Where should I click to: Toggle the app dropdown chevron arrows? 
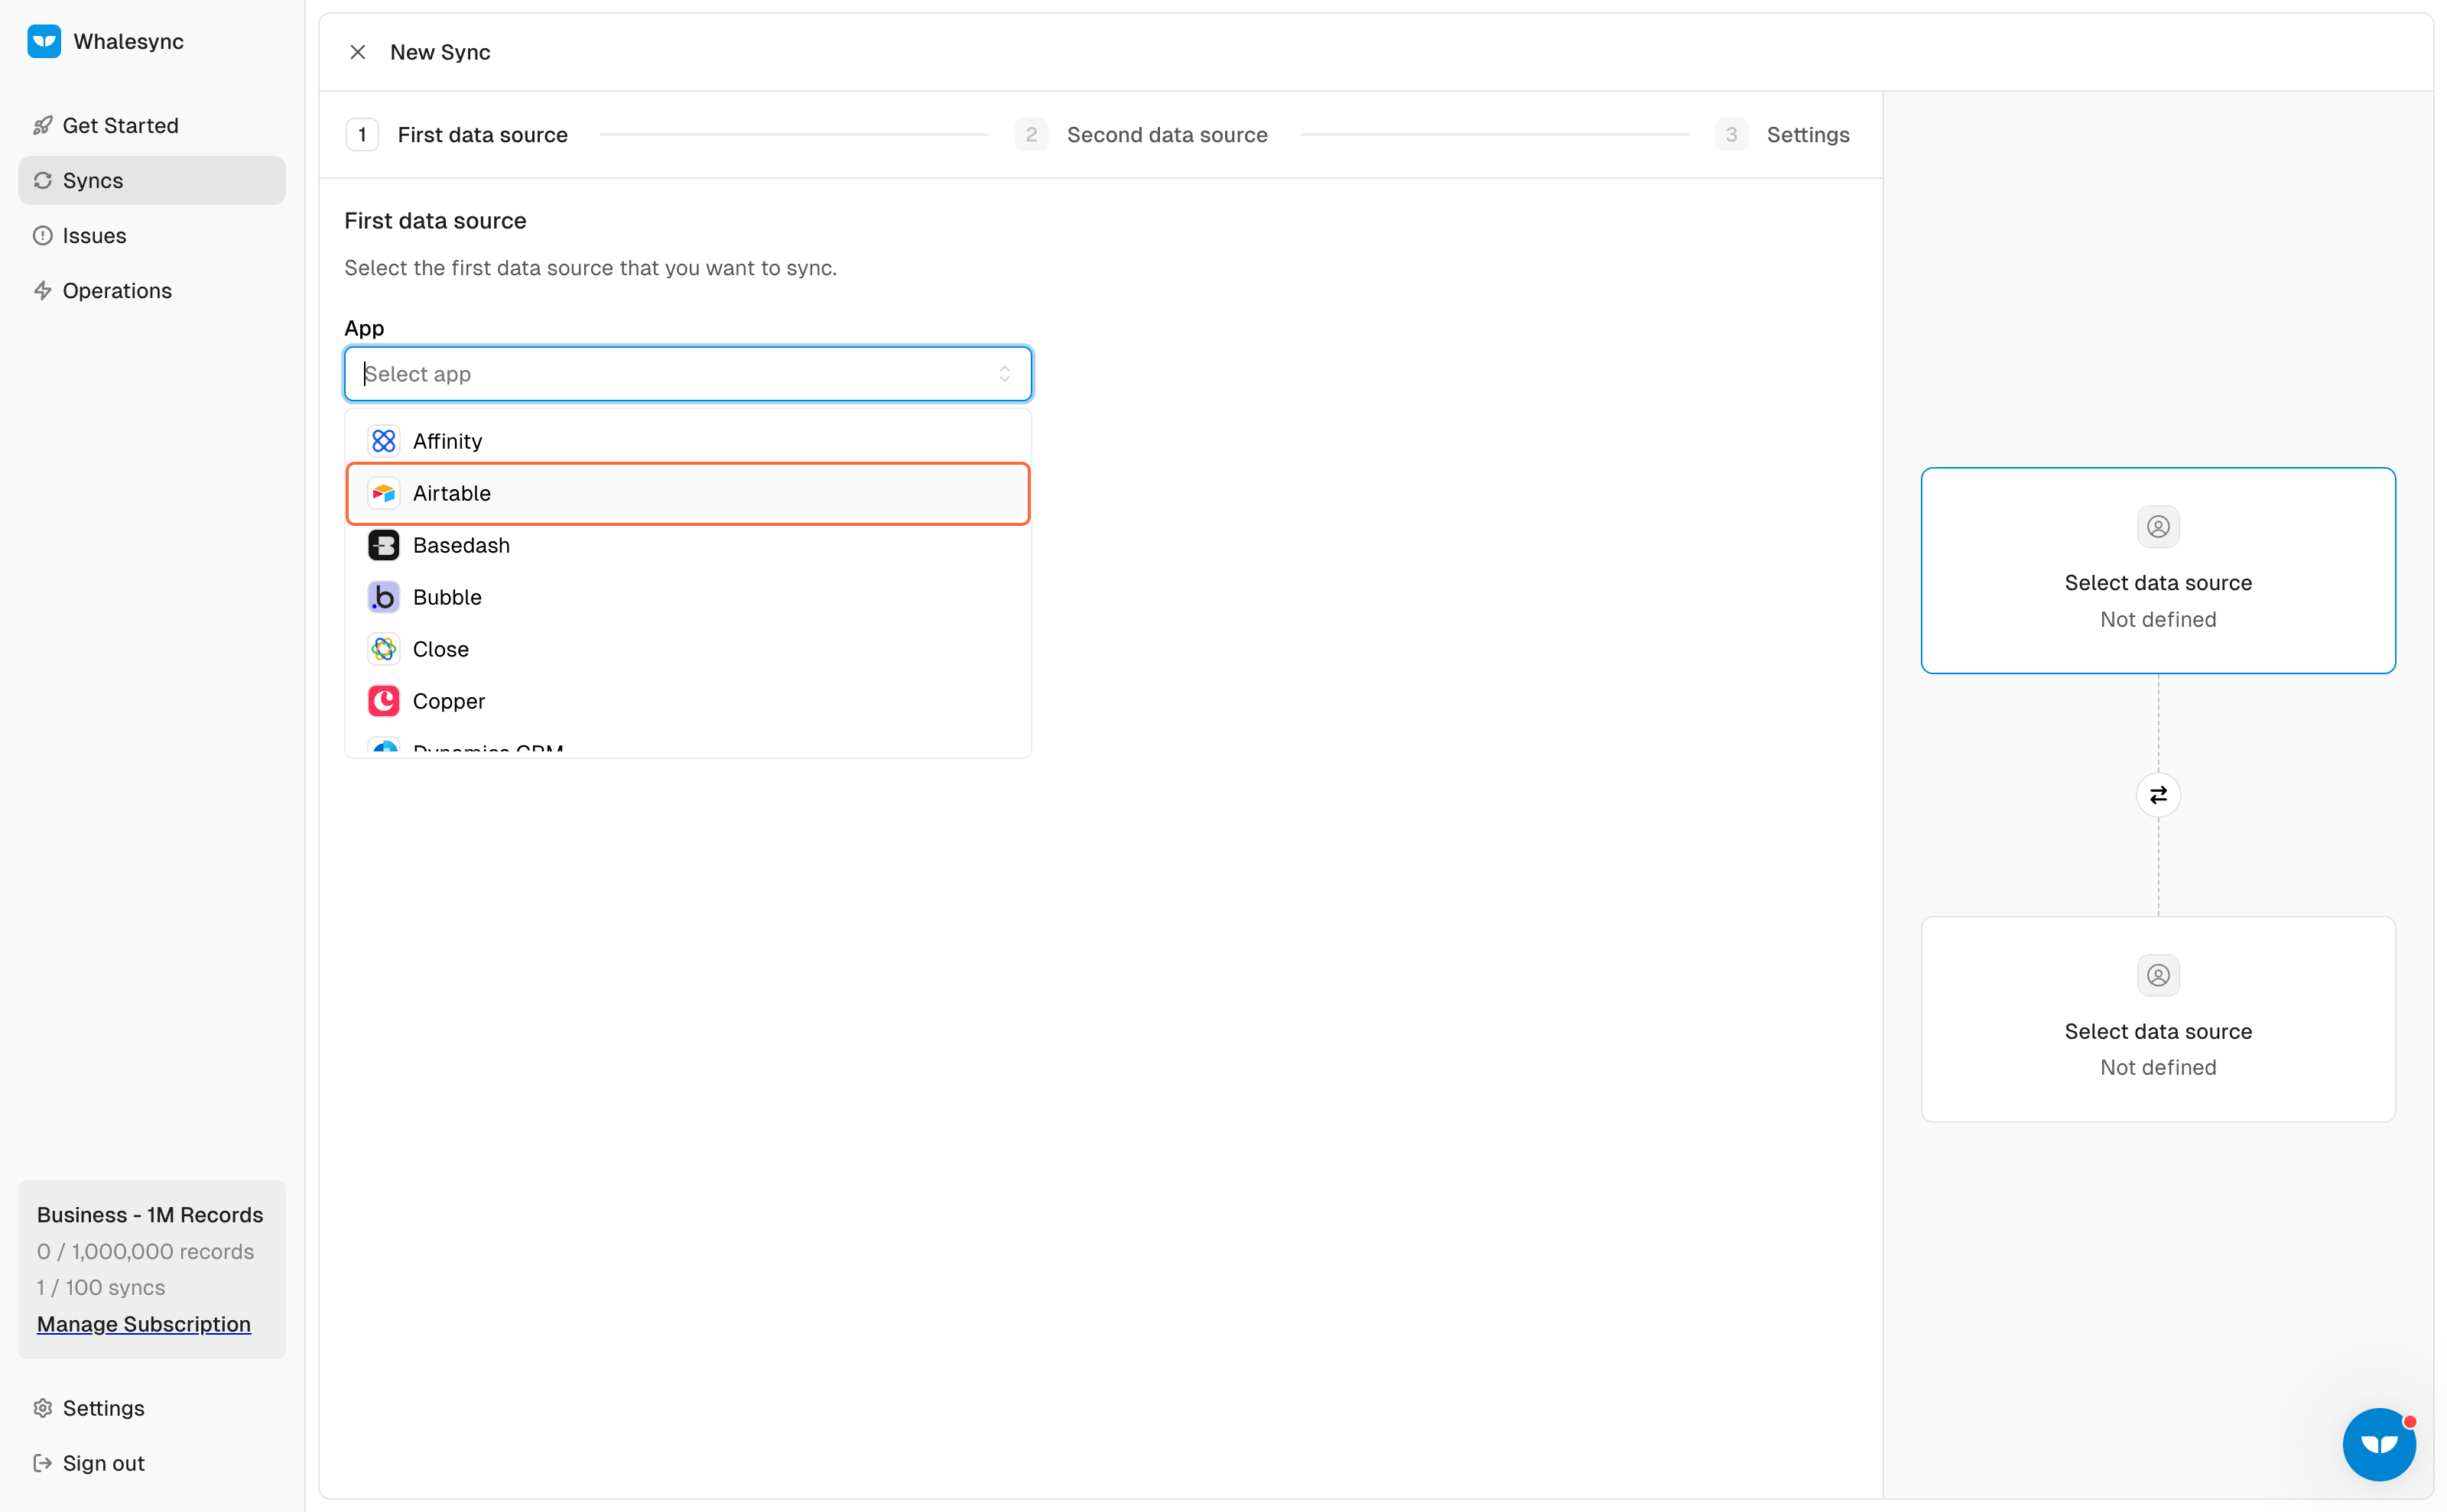click(x=1004, y=374)
